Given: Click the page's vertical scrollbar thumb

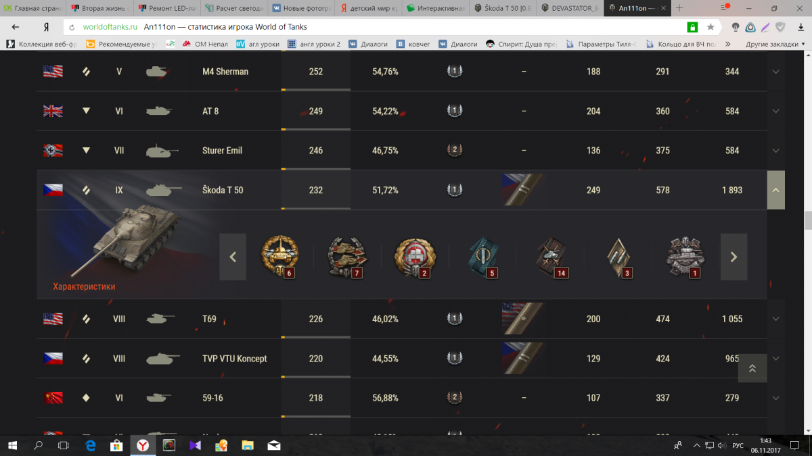Looking at the screenshot, I should (808, 221).
